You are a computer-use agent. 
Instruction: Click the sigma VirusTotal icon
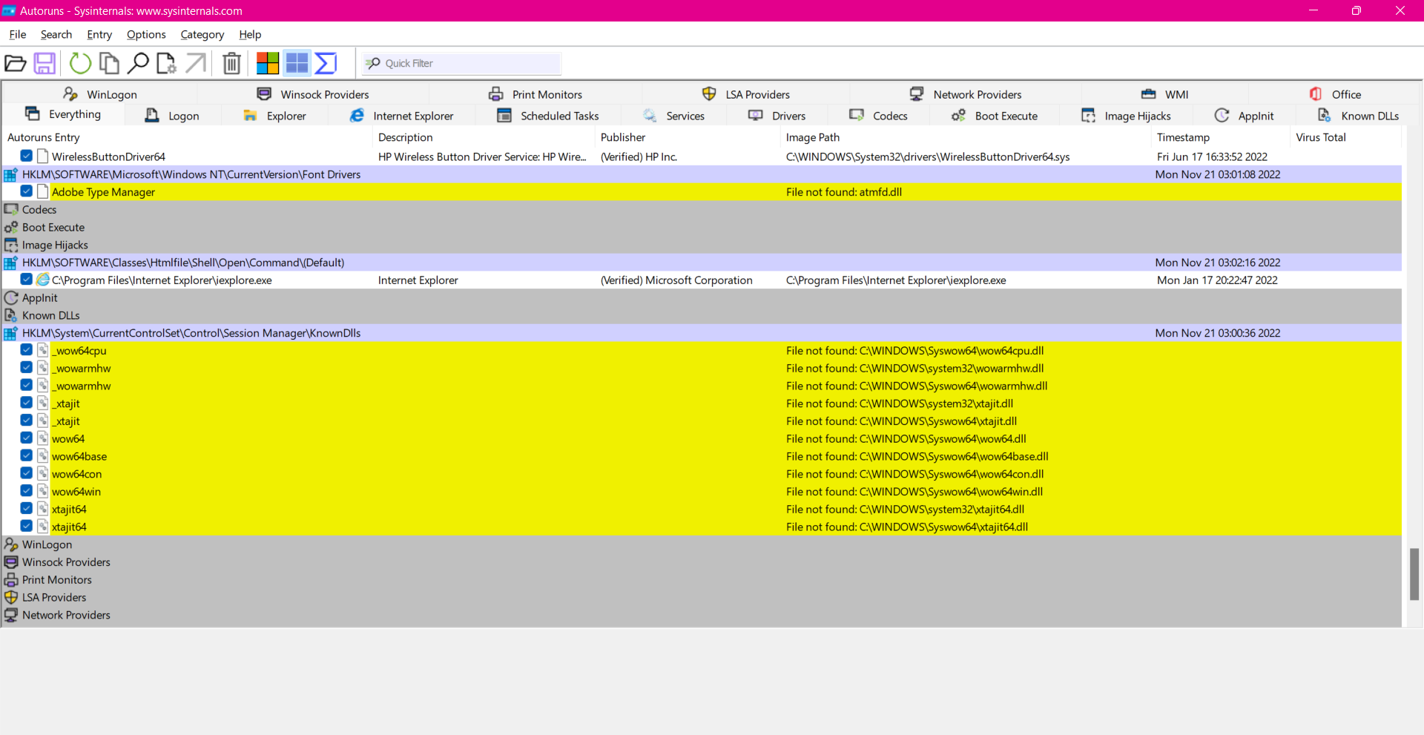326,64
